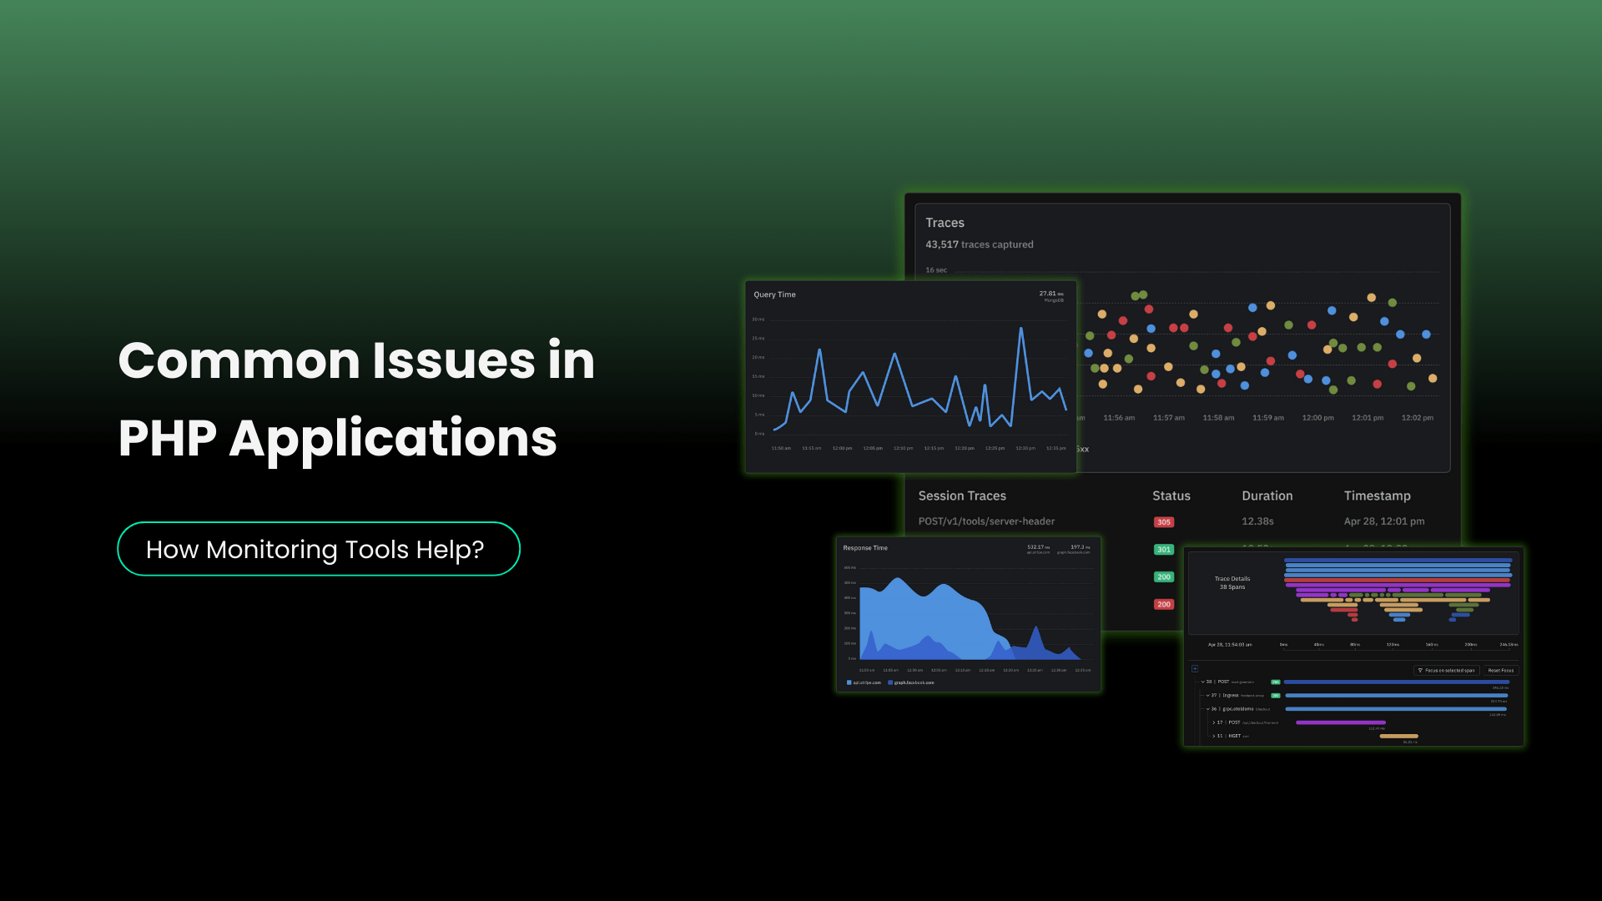Click the How Monitoring Tools Help? button
Screen dimensions: 1602x901
point(317,549)
